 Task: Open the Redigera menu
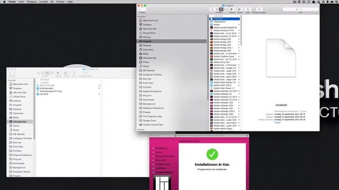(x=32, y=2)
